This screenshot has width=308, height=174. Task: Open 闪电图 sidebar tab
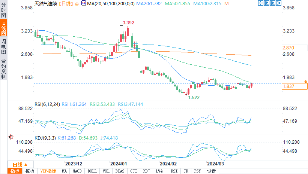click(x=3, y=46)
